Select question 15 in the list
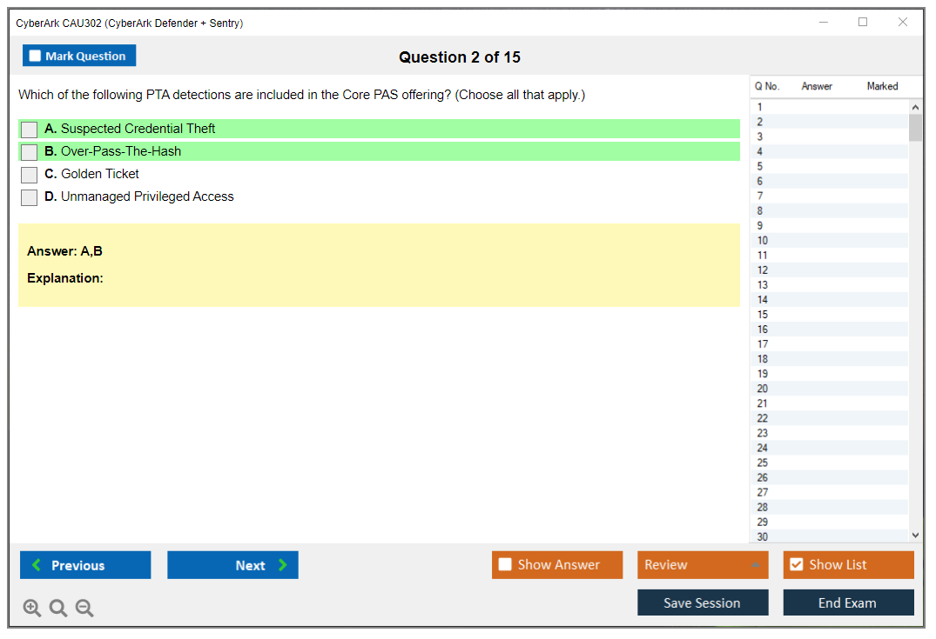 763,315
